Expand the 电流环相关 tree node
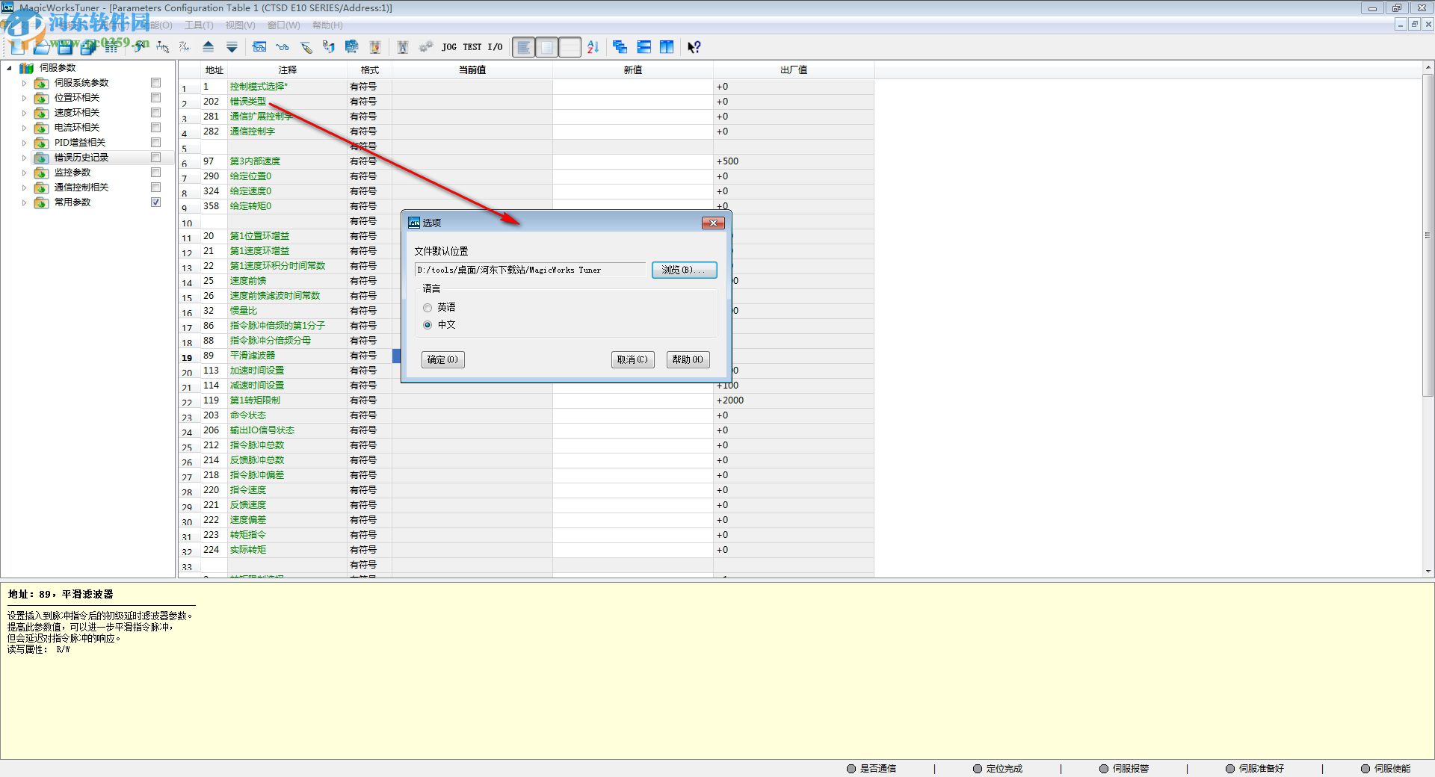The width and height of the screenshot is (1435, 777). point(24,128)
